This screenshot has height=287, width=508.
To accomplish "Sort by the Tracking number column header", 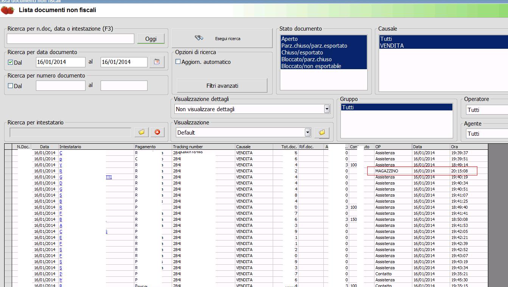I will pyautogui.click(x=188, y=147).
